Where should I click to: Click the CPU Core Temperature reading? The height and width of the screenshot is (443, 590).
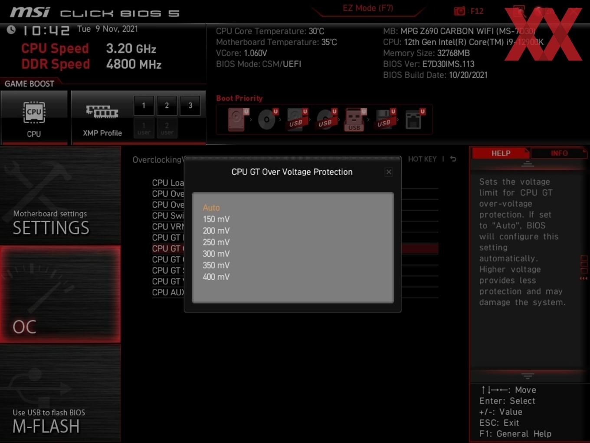(x=270, y=31)
